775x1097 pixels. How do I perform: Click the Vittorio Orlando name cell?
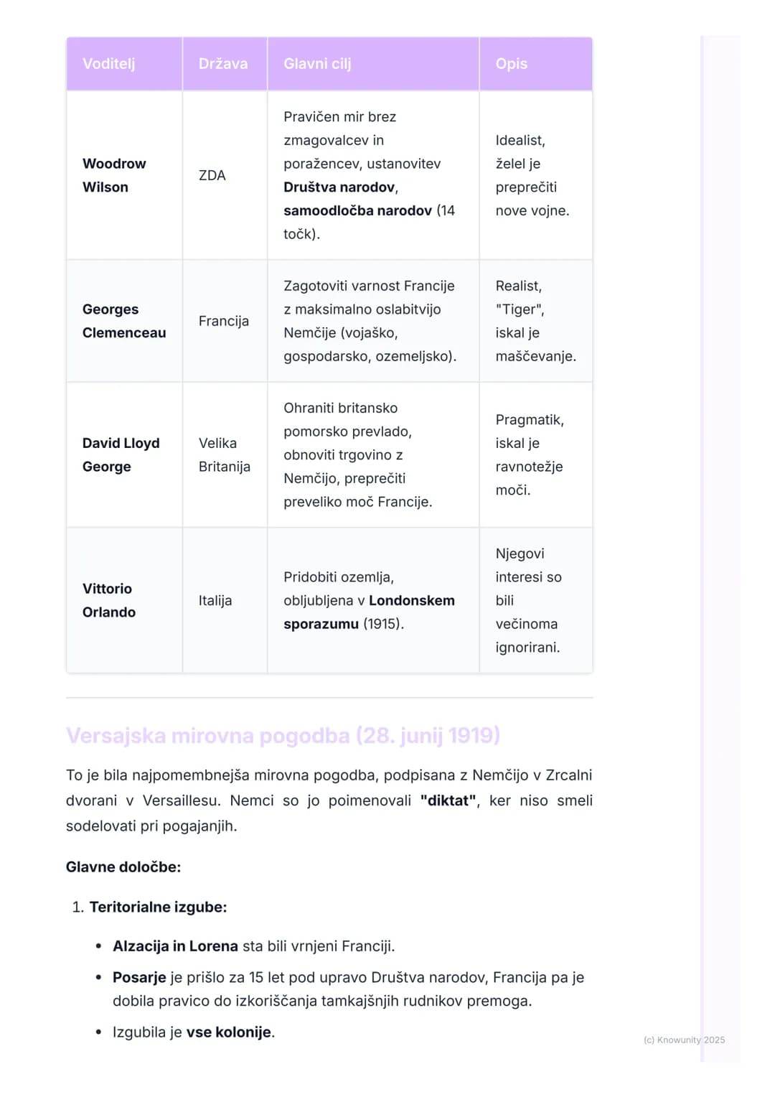(x=124, y=600)
